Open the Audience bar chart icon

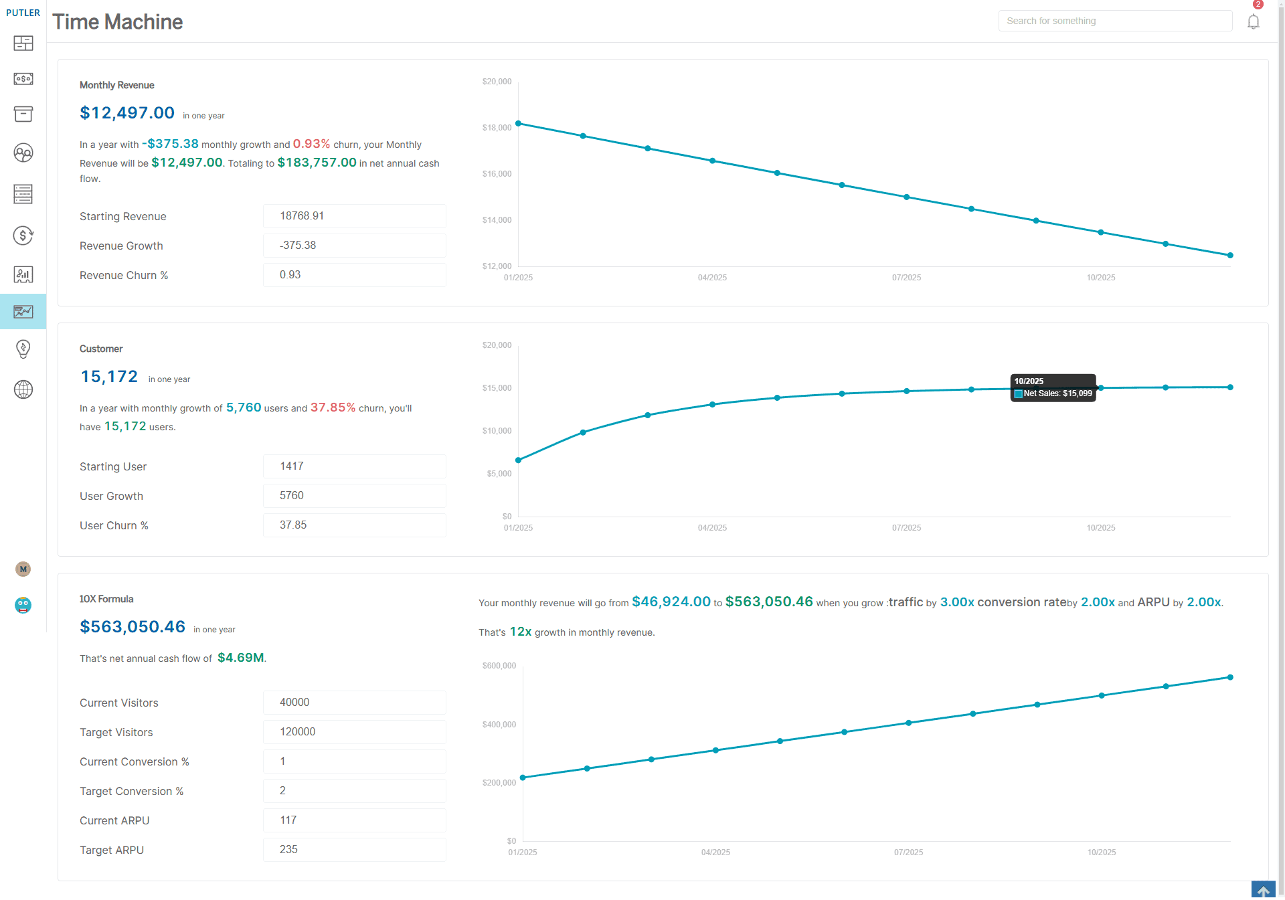[23, 274]
